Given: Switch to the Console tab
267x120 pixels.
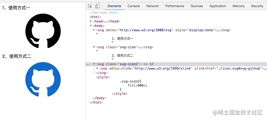Looking at the screenshot, I should coord(134,6).
